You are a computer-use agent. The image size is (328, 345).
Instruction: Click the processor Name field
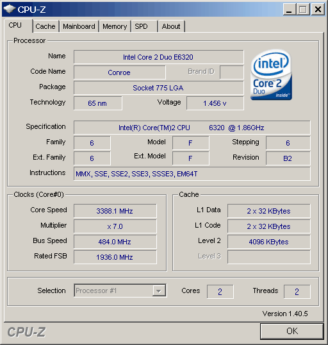[158, 57]
